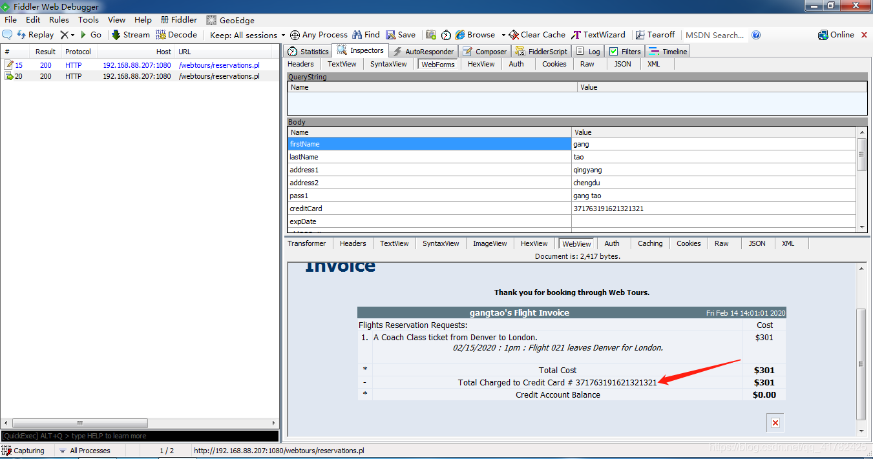Click the Any Process target picker

pos(319,35)
